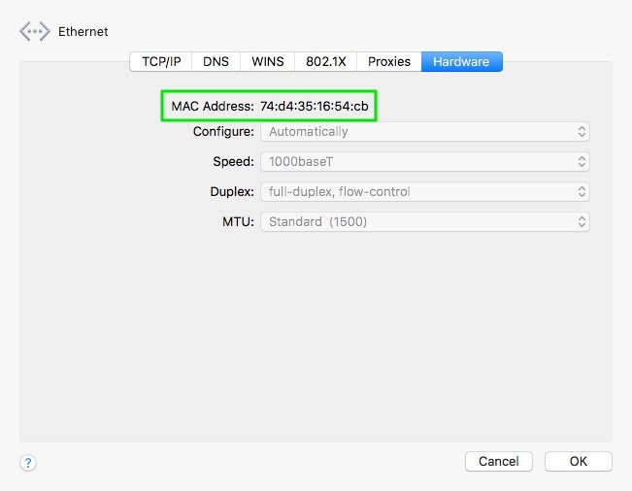
Task: Click the MAC address value 74:d4:35:16:54:cb
Action: [x=314, y=105]
